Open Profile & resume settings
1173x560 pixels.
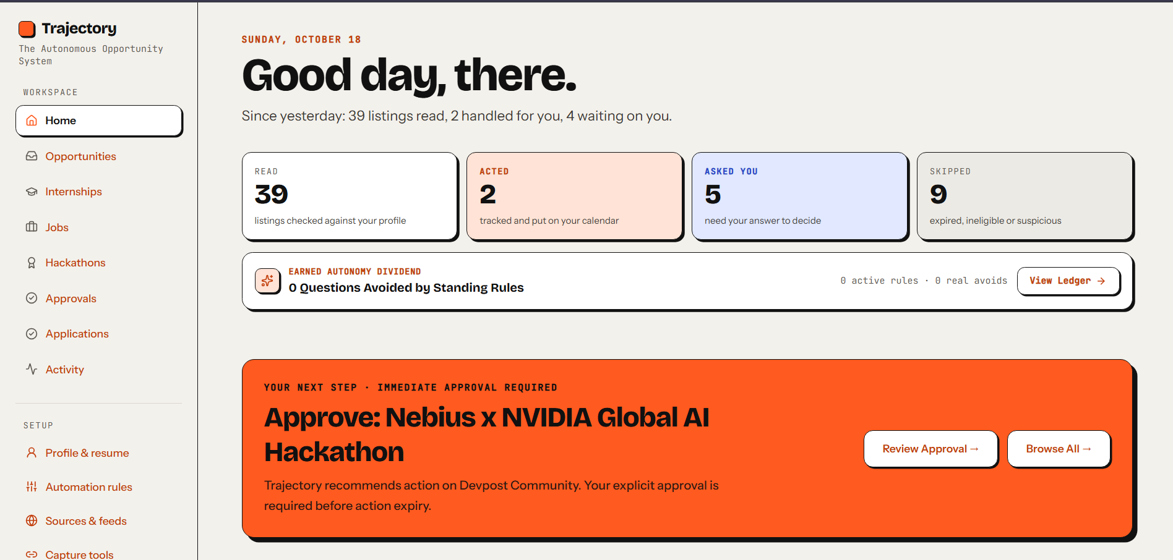click(x=99, y=453)
